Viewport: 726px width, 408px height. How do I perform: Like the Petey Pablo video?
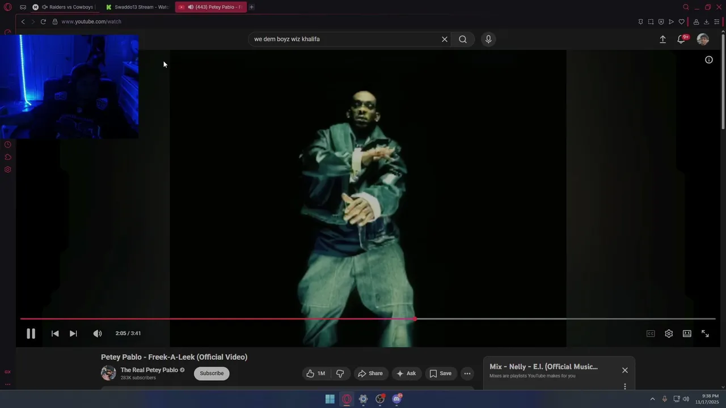(x=316, y=373)
